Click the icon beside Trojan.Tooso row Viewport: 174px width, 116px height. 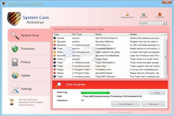[55, 59]
